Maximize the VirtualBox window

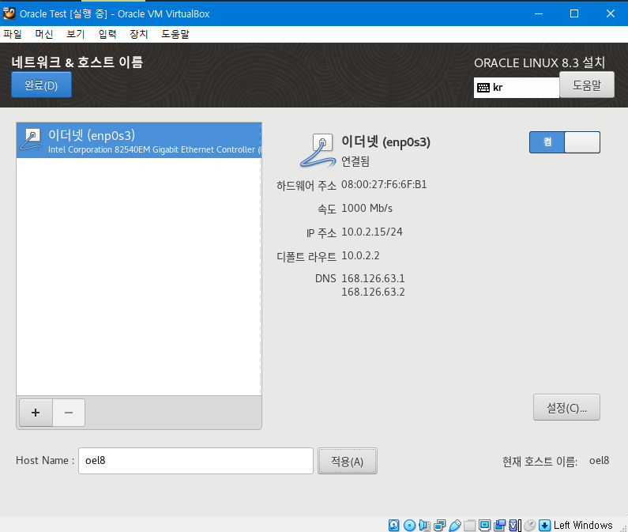(x=574, y=13)
